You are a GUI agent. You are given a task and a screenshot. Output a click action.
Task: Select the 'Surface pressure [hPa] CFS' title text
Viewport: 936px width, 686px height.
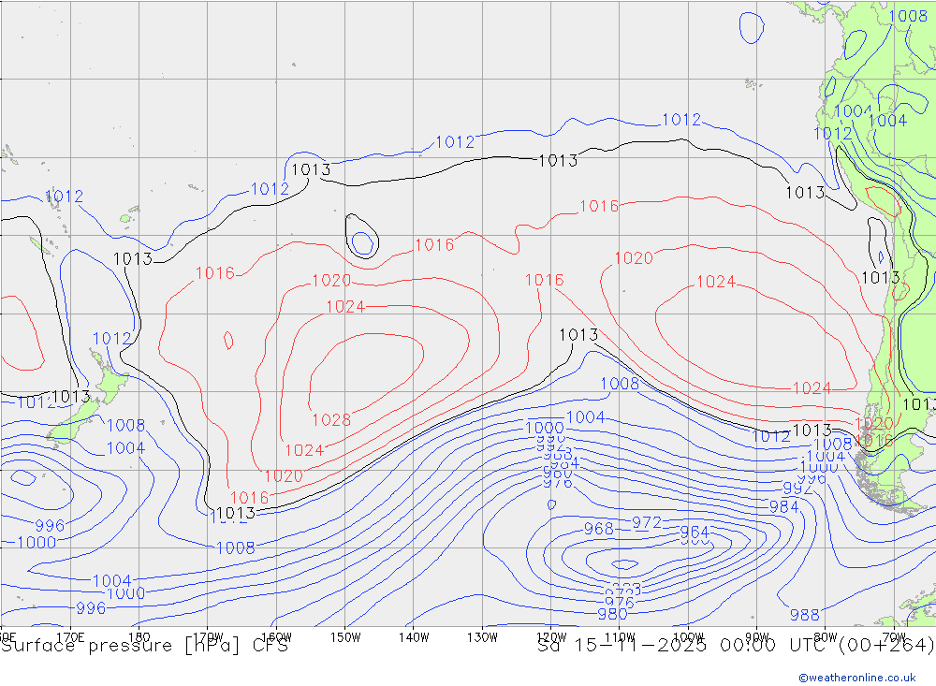144,646
